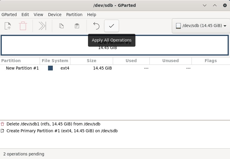Screen dimensions: 230x159
Task: Select the Delete /dev/sdb1 pending operation
Action: coord(53,124)
